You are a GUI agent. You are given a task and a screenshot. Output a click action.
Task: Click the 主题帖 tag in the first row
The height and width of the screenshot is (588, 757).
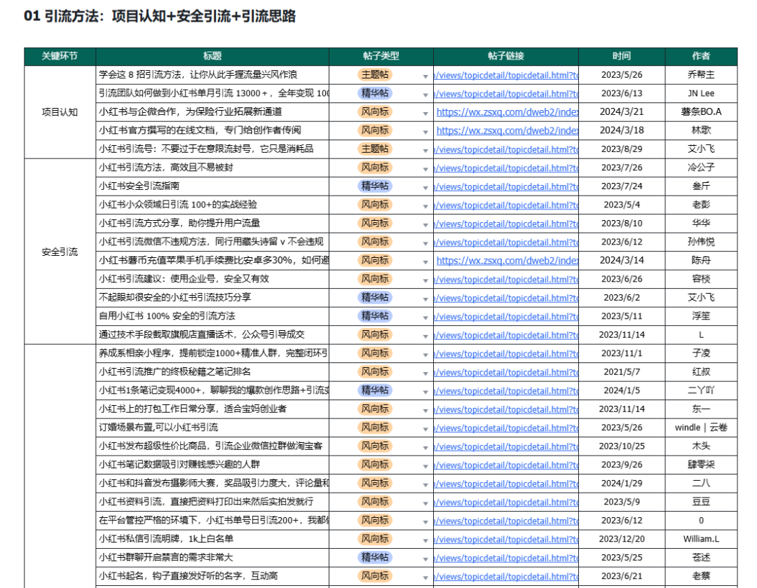(x=374, y=75)
